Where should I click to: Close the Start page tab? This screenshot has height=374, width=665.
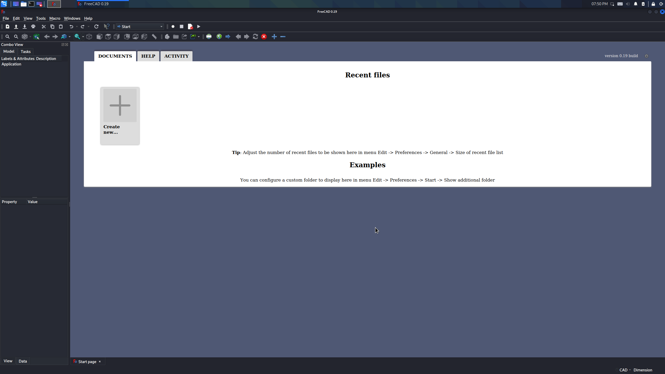[x=100, y=362]
